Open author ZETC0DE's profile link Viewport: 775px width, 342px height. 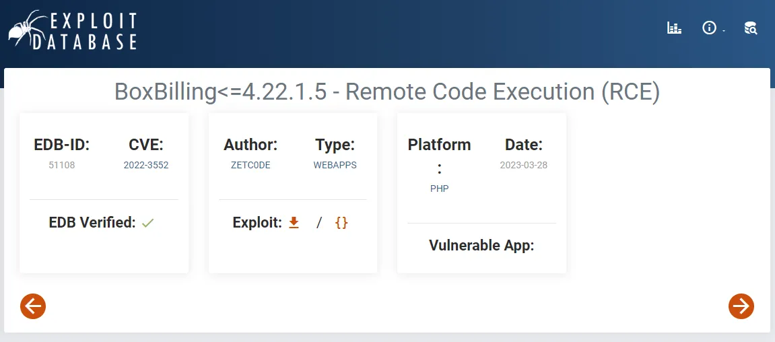[x=250, y=165]
